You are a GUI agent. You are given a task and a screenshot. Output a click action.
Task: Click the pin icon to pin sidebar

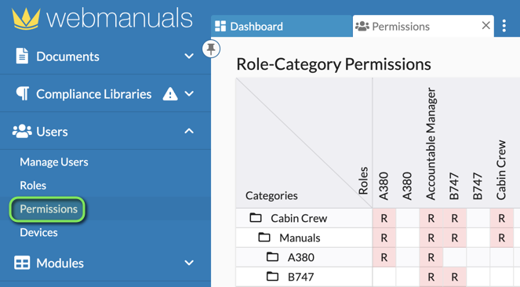point(211,49)
